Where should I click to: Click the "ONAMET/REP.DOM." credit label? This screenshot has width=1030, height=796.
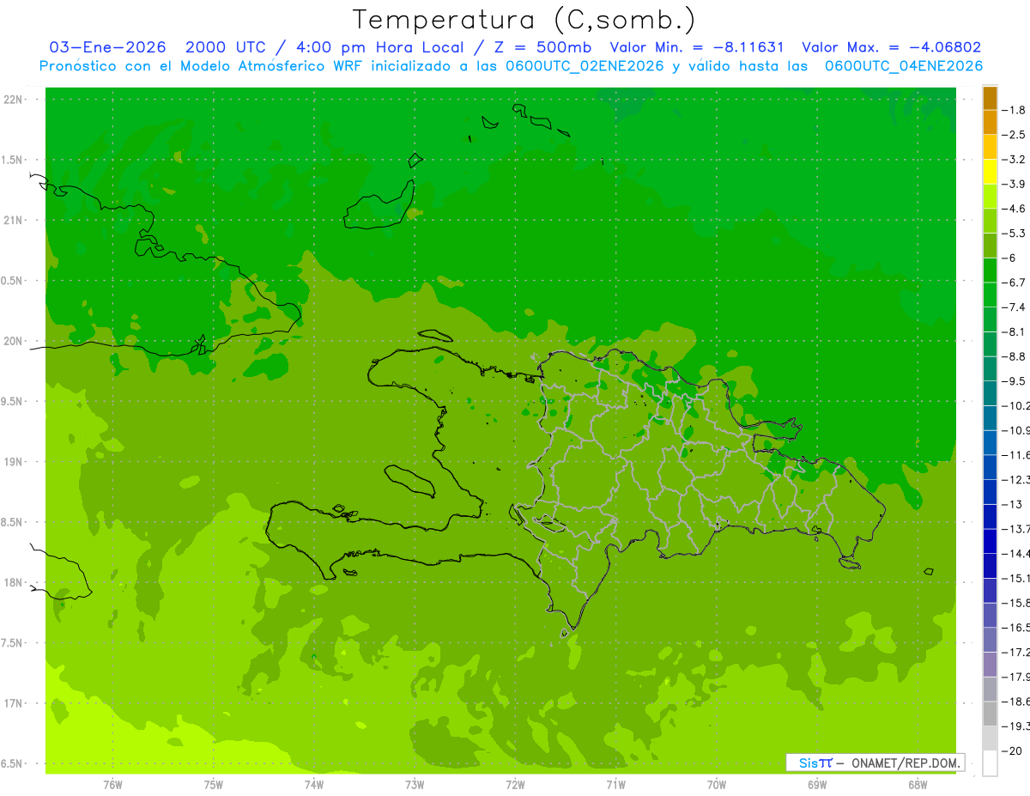[x=906, y=763]
